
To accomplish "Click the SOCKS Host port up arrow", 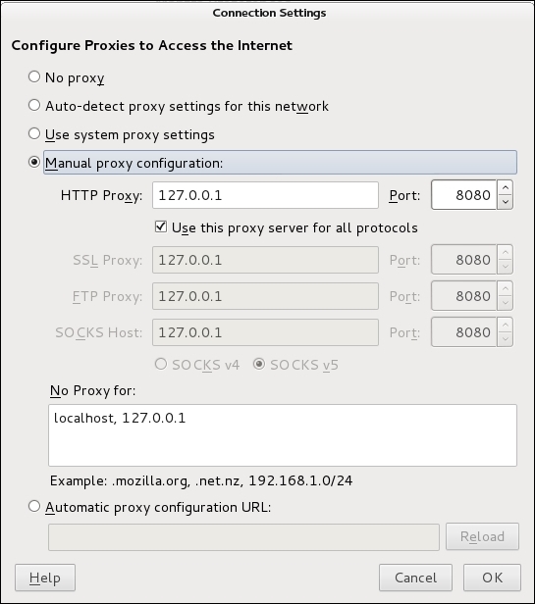I will (505, 326).
